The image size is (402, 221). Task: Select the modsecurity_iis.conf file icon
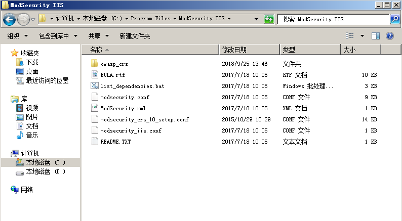pyautogui.click(x=95, y=130)
